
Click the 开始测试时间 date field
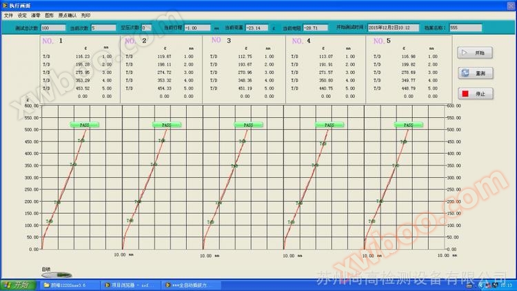tap(391, 28)
